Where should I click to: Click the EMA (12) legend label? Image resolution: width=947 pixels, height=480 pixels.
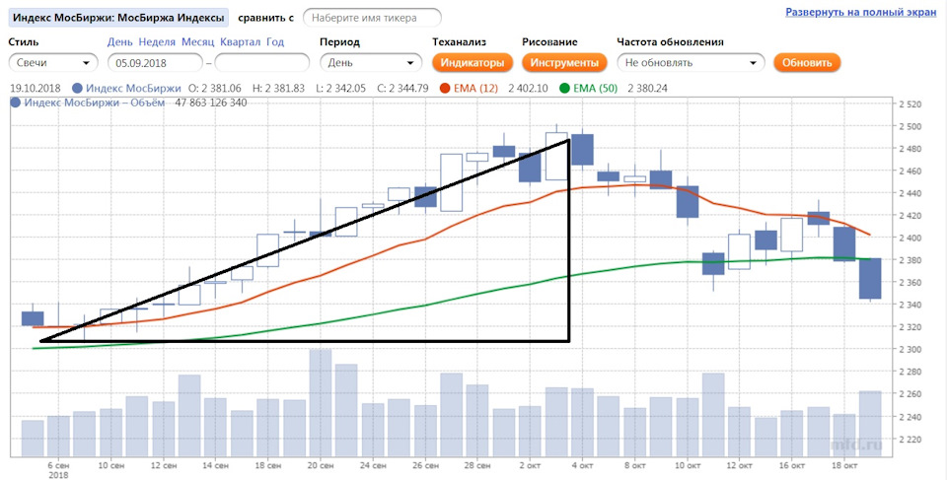click(x=475, y=88)
